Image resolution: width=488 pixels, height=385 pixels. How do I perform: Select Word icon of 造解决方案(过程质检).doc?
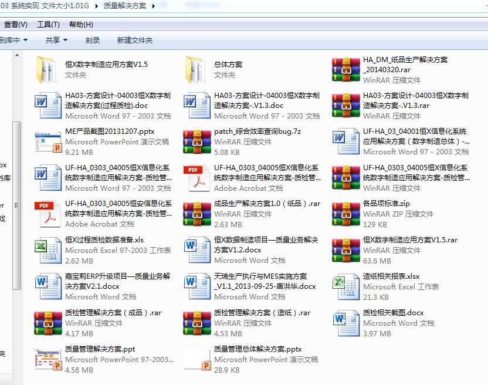[48, 106]
